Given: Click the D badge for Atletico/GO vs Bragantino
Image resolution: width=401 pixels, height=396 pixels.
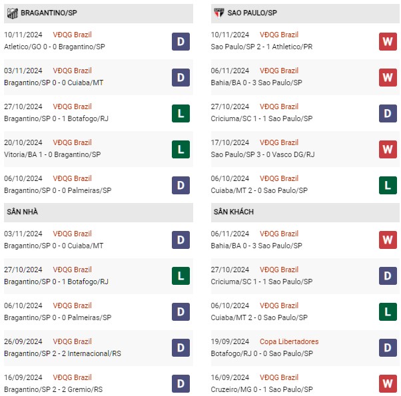Looking at the screenshot, I should click(181, 41).
